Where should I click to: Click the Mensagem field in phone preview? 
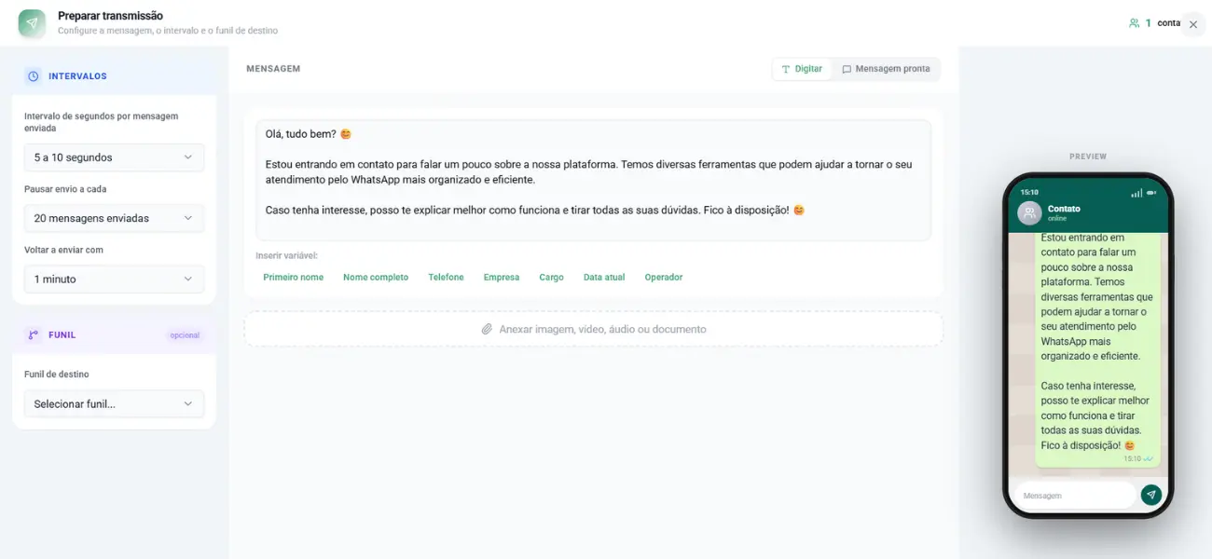pos(1073,495)
